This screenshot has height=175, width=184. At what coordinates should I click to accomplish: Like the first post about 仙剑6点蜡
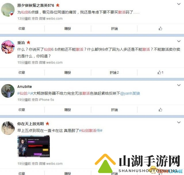pyautogui.click(x=160, y=28)
